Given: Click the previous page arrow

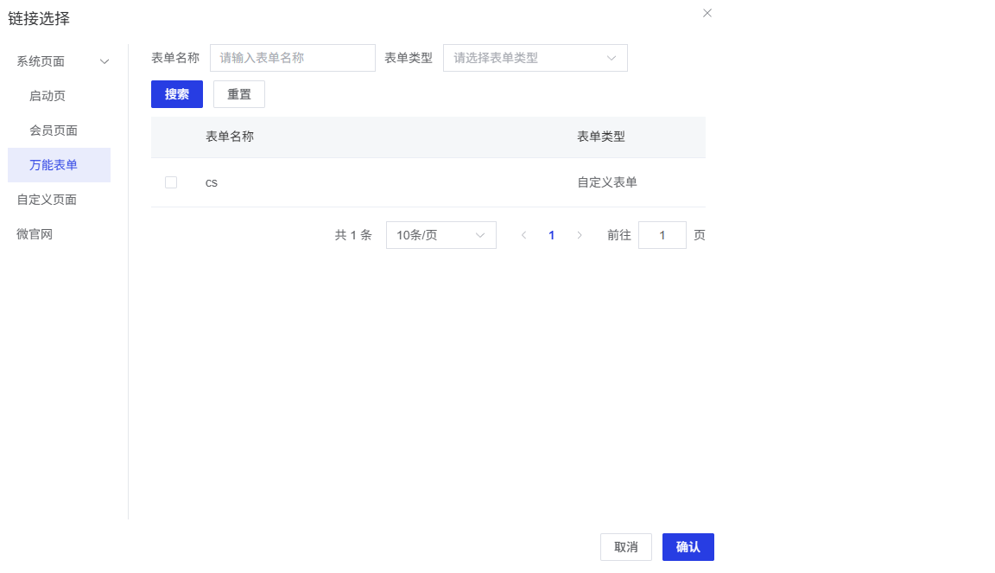Looking at the screenshot, I should [523, 235].
